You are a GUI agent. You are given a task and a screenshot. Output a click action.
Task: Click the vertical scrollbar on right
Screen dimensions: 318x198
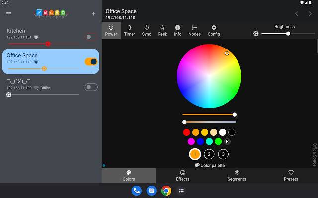[317, 46]
